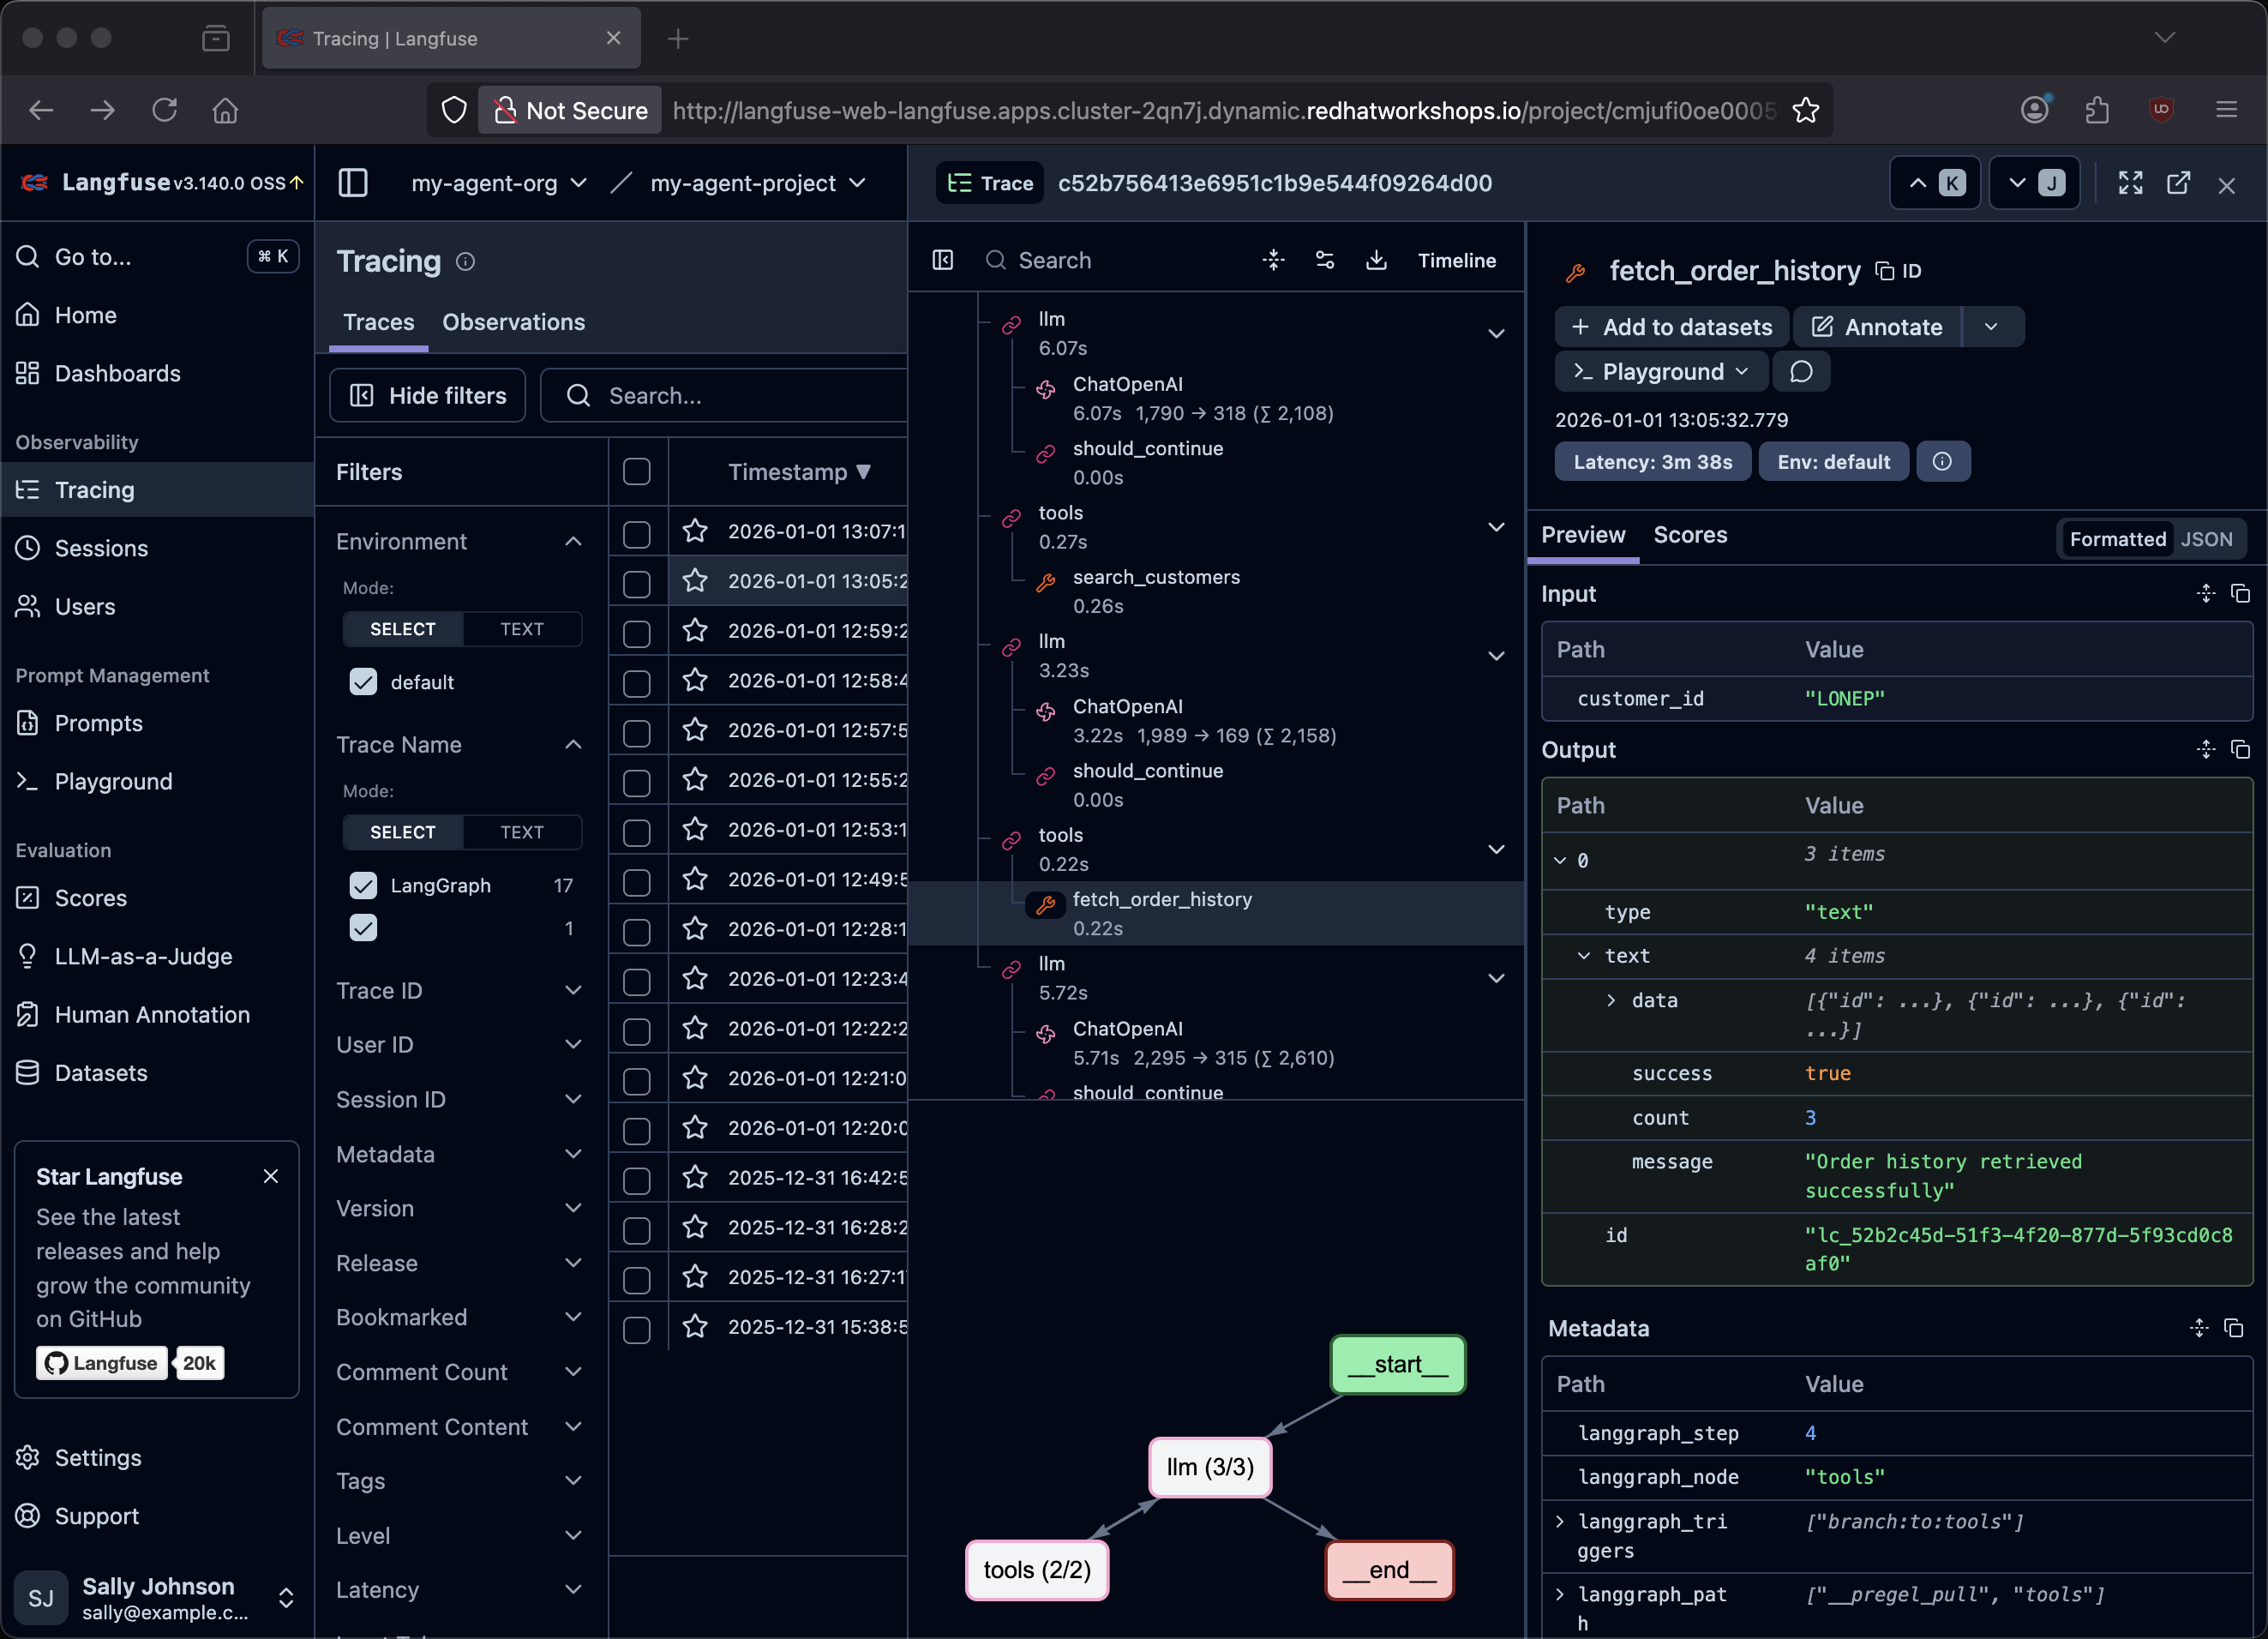Toggle the trace tree panel icon

(942, 260)
